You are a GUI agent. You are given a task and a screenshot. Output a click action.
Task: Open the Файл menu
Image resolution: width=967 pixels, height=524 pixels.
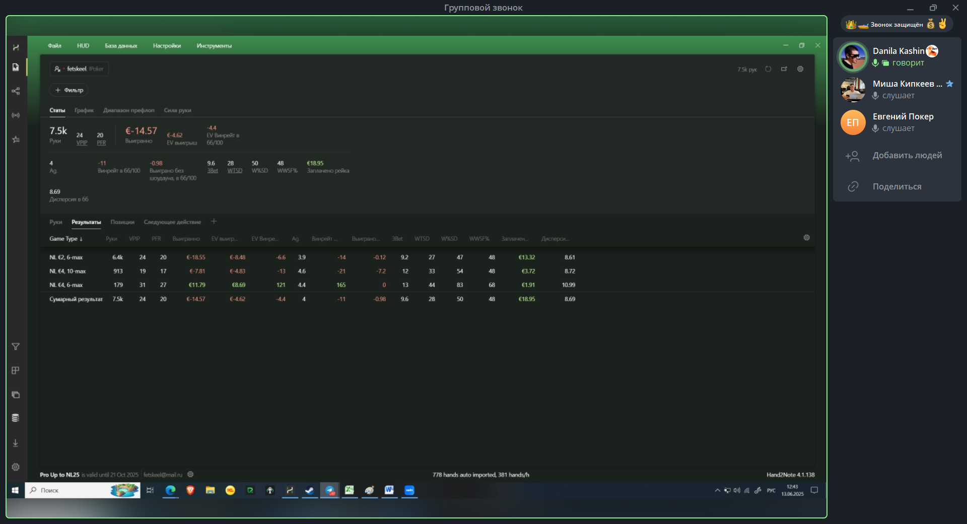pos(54,46)
